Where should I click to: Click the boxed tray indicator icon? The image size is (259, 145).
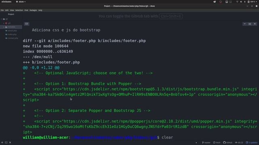coord(227,2)
